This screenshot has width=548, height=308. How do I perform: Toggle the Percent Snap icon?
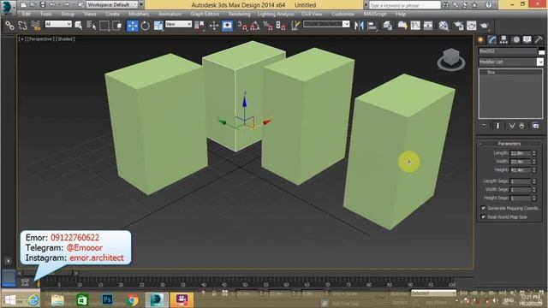268,26
